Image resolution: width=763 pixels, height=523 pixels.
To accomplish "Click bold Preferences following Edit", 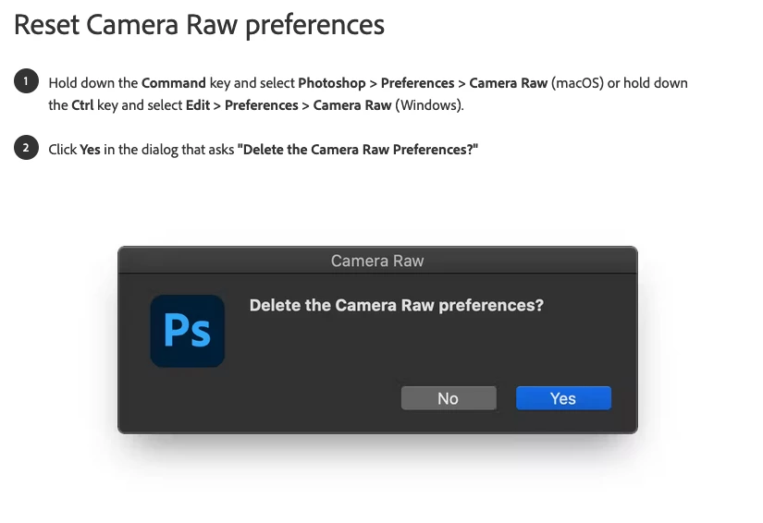I will (262, 105).
